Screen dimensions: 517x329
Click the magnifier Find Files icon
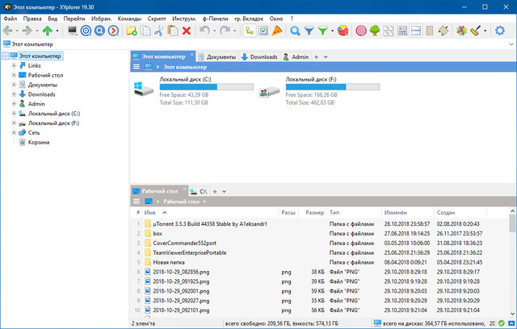[x=296, y=31]
